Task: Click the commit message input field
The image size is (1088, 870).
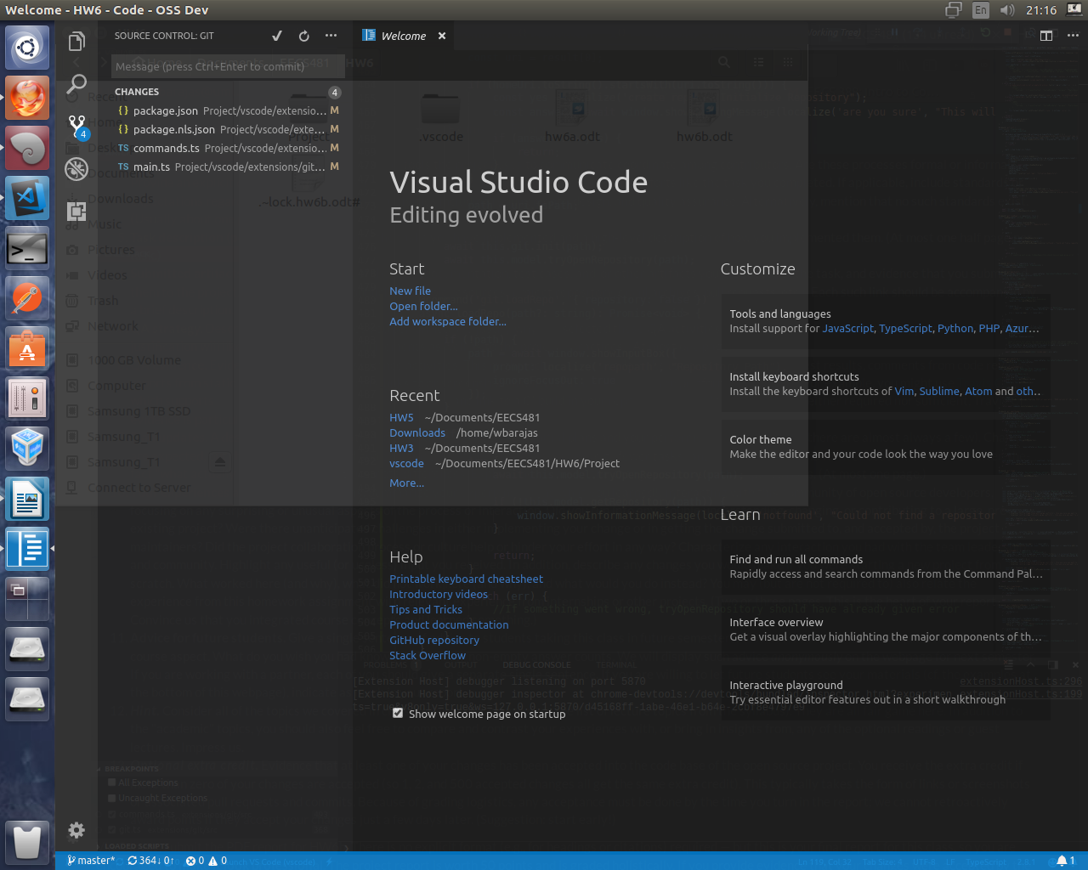Action: click(x=227, y=66)
